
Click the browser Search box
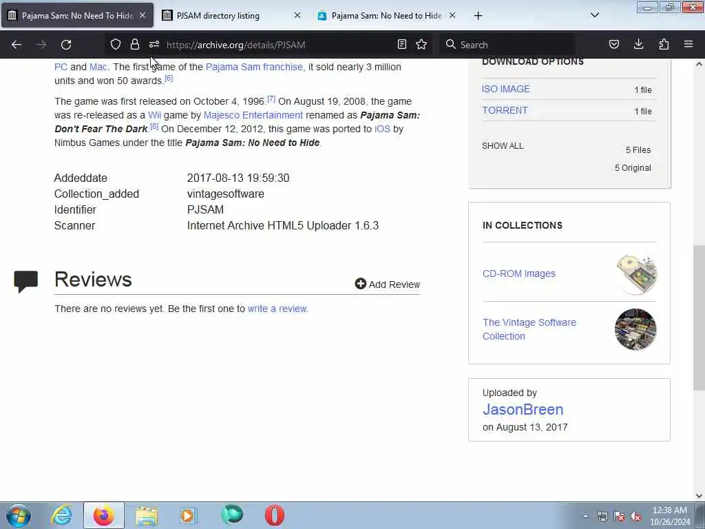coord(507,45)
